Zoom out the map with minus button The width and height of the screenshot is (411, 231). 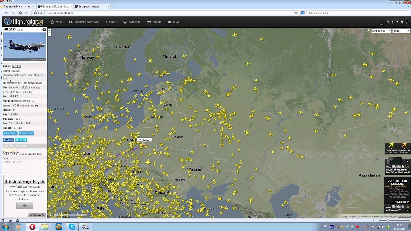click(49, 34)
